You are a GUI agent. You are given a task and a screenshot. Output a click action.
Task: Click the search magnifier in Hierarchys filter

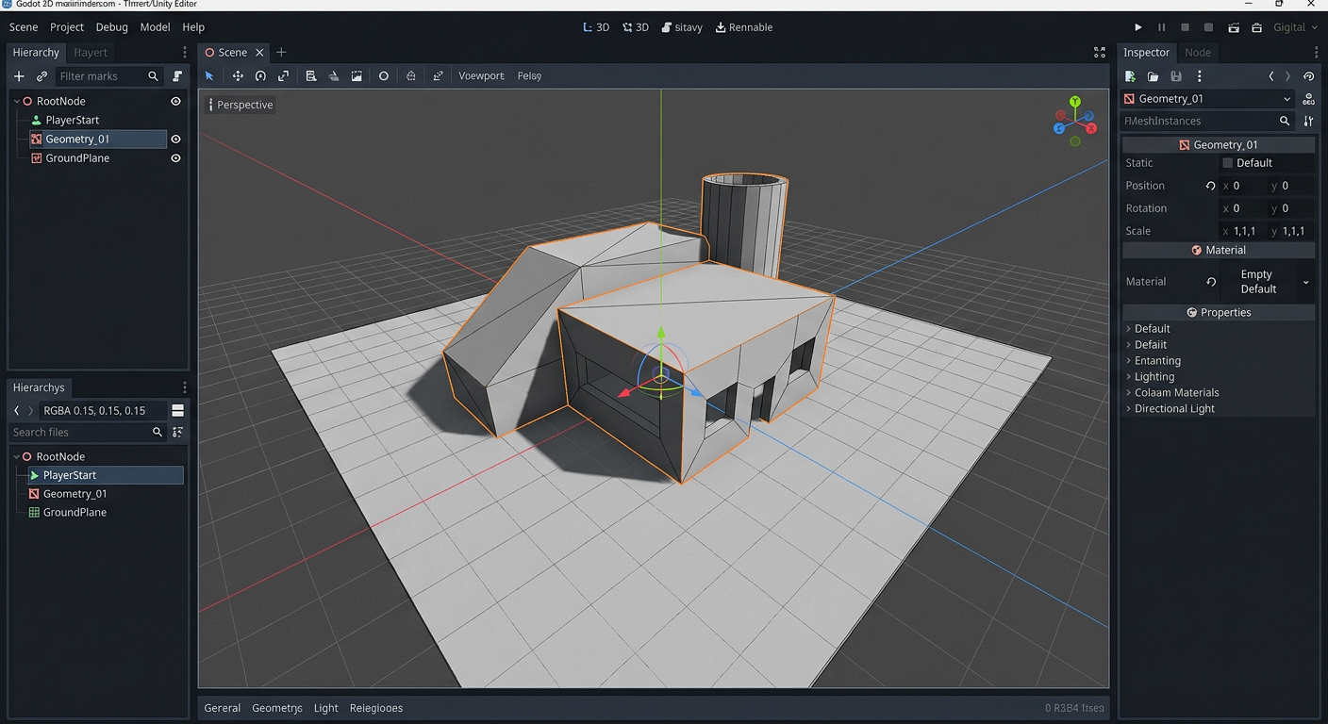point(157,432)
